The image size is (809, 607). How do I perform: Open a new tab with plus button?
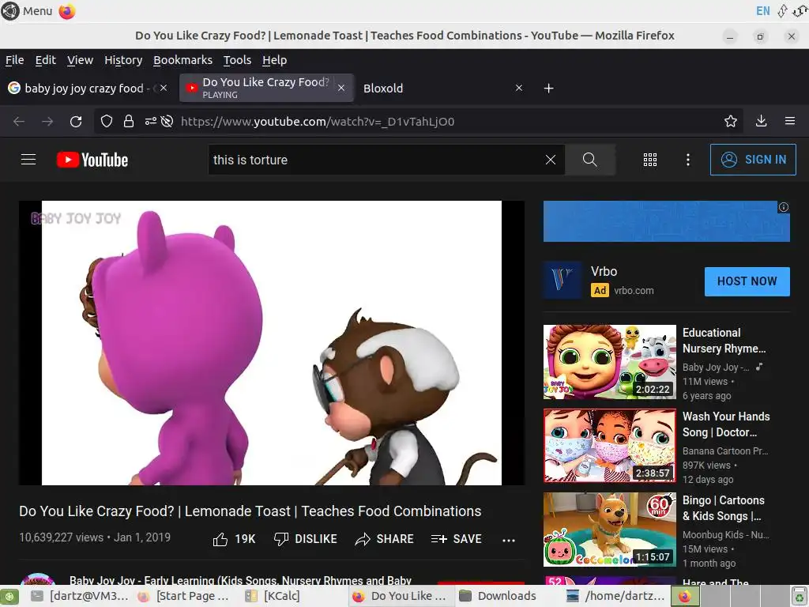click(549, 89)
